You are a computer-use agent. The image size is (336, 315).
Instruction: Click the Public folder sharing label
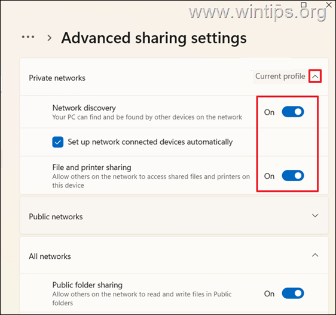pyautogui.click(x=87, y=285)
